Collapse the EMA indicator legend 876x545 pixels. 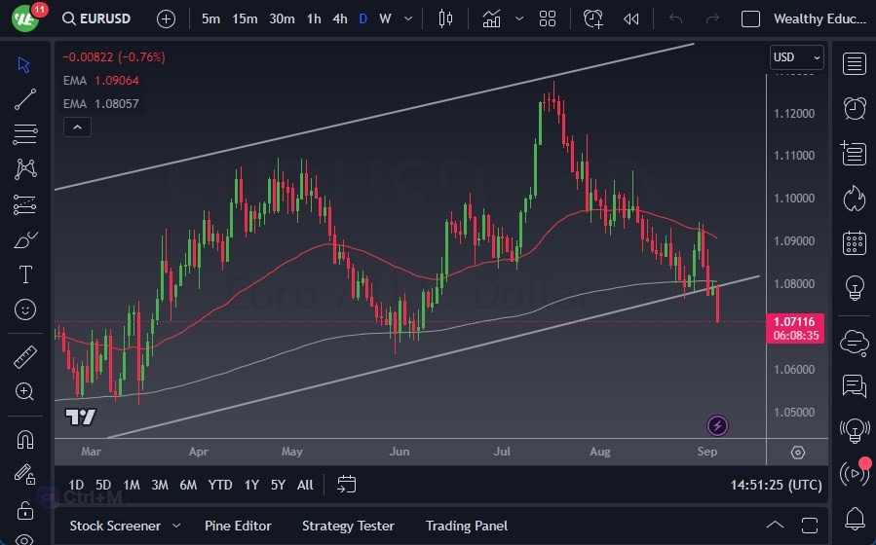click(76, 127)
